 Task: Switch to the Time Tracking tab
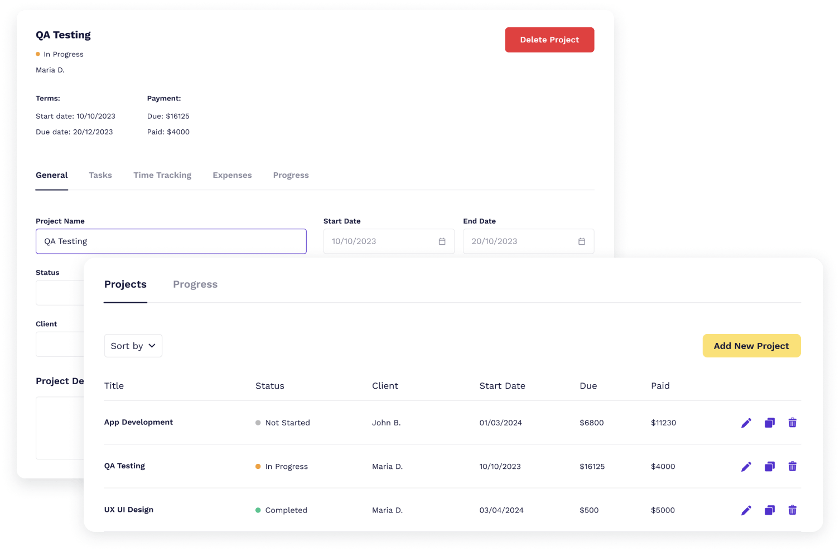click(162, 175)
